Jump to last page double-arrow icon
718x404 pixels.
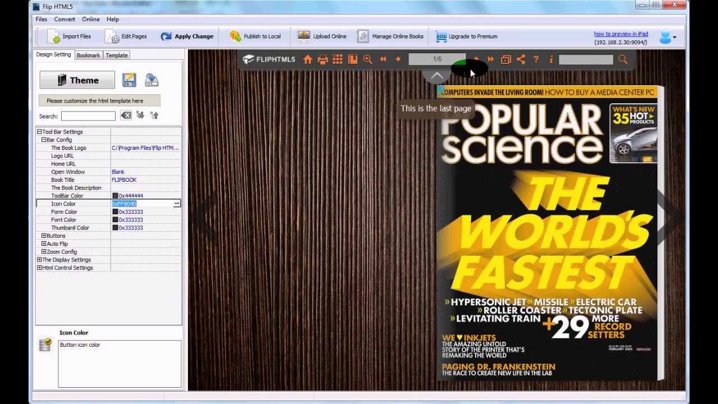491,59
